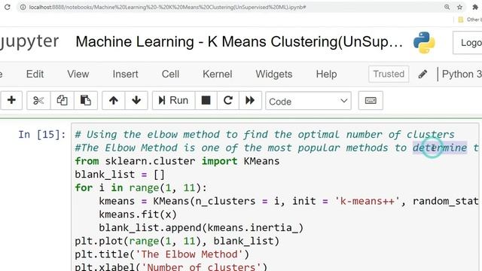The height and width of the screenshot is (271, 482).
Task: Insert a cell below with plus icon
Action: (x=11, y=100)
